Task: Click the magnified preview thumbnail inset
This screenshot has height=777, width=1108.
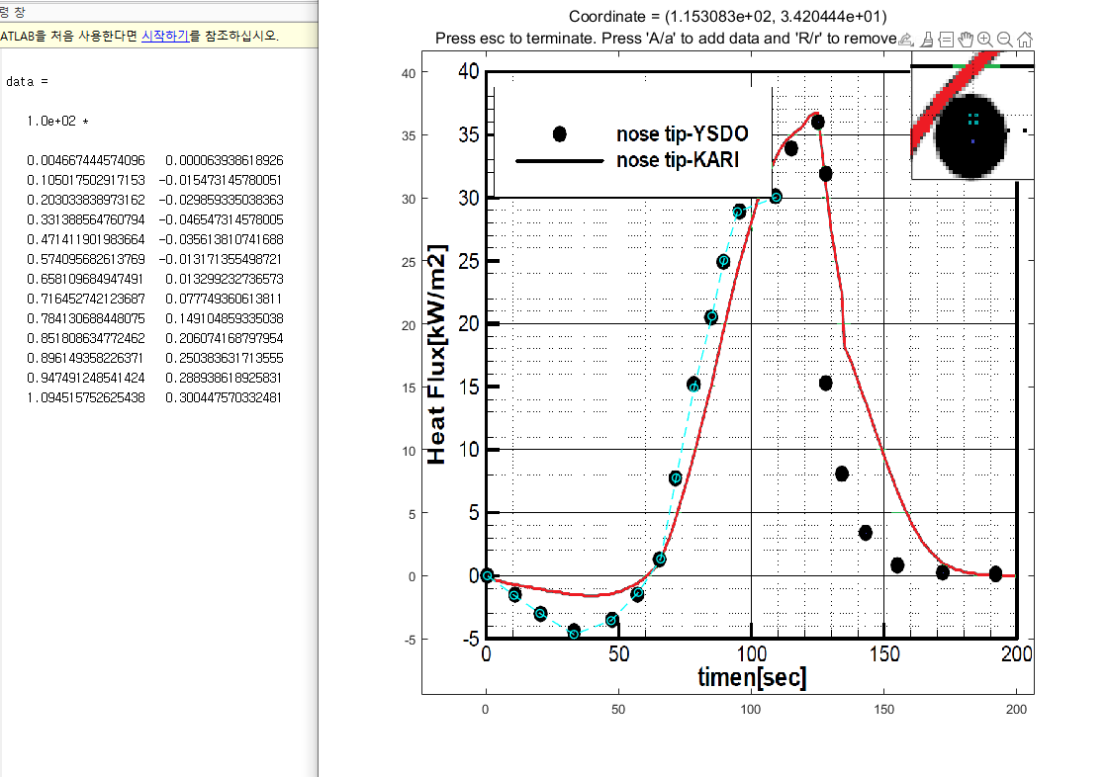Action: [972, 122]
